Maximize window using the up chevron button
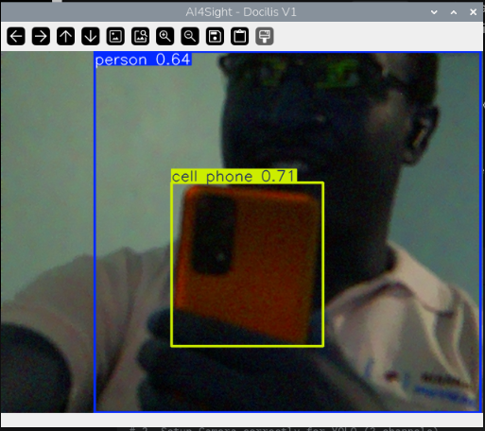The width and height of the screenshot is (485, 431). 454,12
